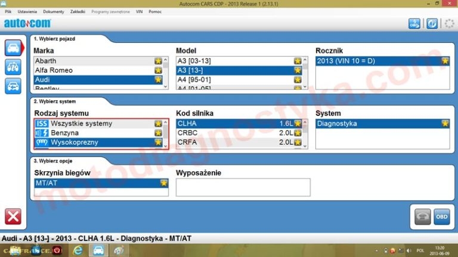458x257 pixels.
Task: Open the Pomoc menu
Action: point(155,12)
